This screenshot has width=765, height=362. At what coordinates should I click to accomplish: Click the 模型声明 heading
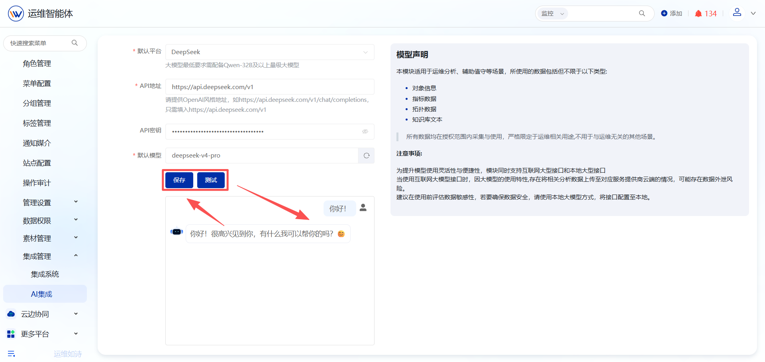(412, 54)
